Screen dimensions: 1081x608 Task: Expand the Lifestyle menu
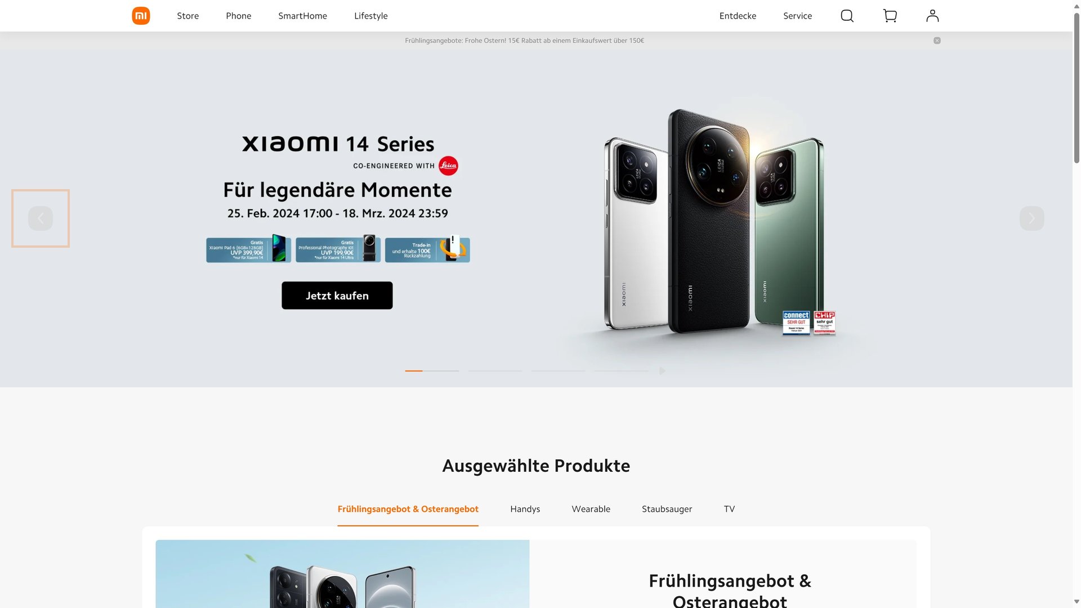click(370, 16)
